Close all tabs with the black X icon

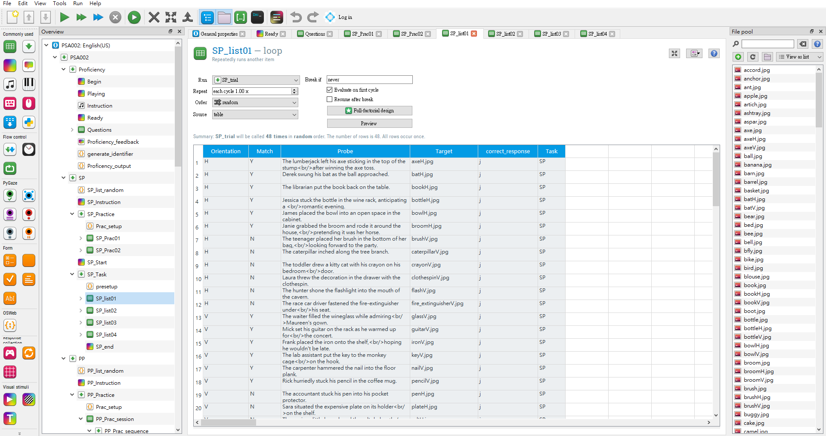click(x=154, y=17)
